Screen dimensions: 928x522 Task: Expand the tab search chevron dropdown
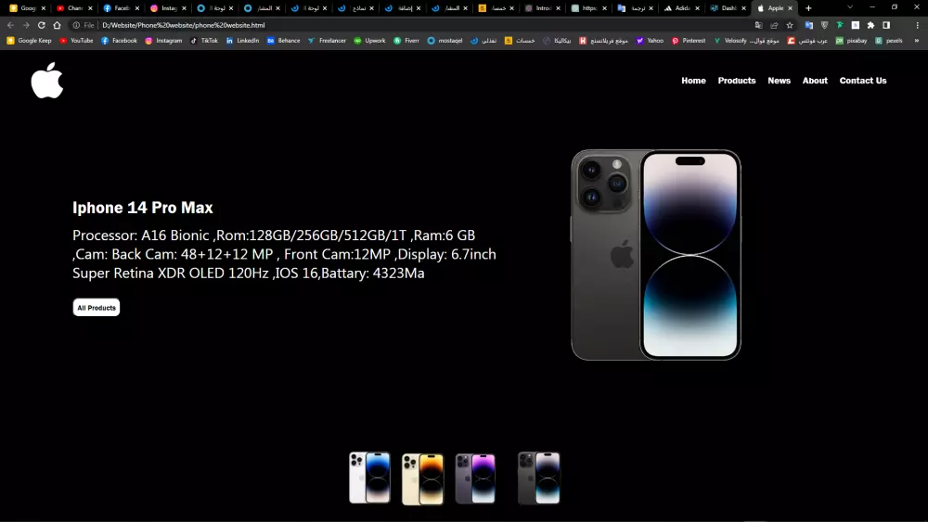(850, 7)
